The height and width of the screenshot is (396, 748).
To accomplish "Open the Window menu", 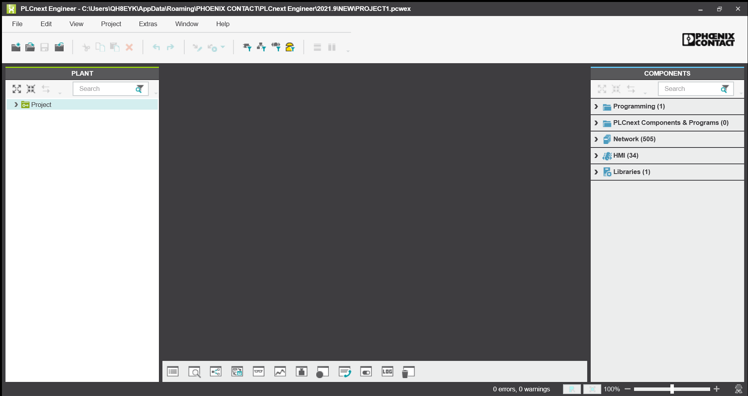I will [187, 24].
